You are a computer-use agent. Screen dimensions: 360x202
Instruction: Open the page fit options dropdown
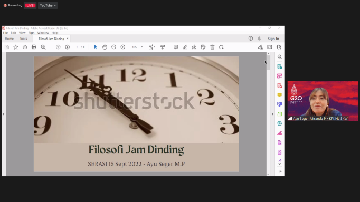click(x=151, y=47)
